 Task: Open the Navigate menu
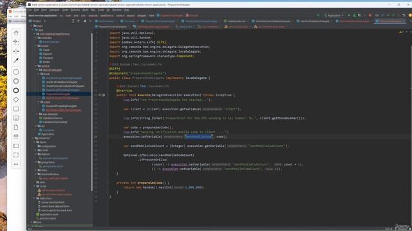point(54,10)
